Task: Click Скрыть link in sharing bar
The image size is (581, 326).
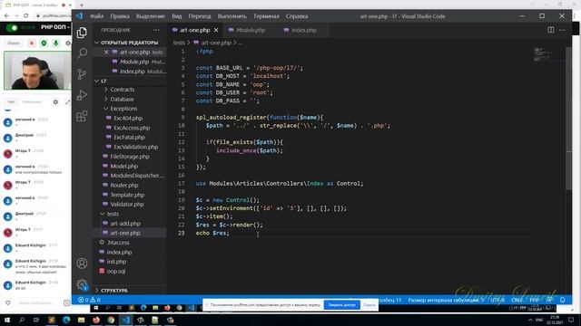Action: click(369, 305)
